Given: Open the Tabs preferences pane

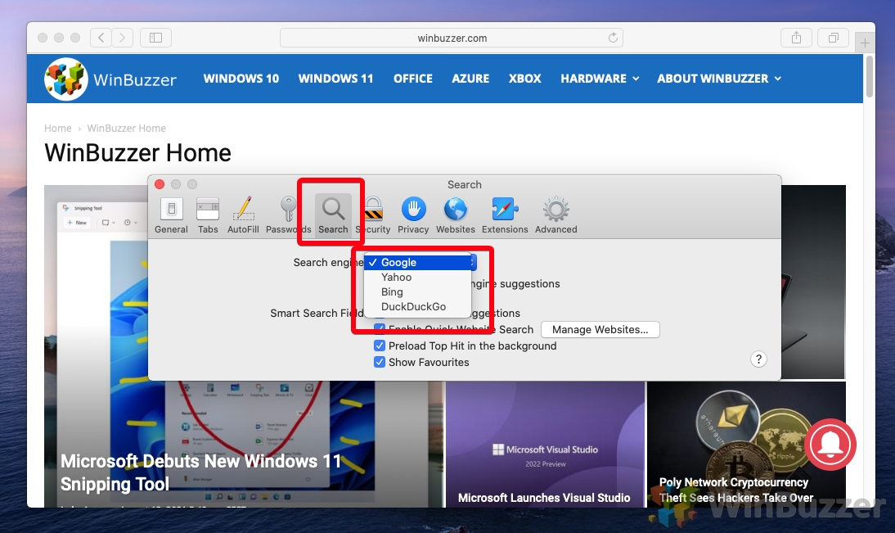Looking at the screenshot, I should point(208,215).
